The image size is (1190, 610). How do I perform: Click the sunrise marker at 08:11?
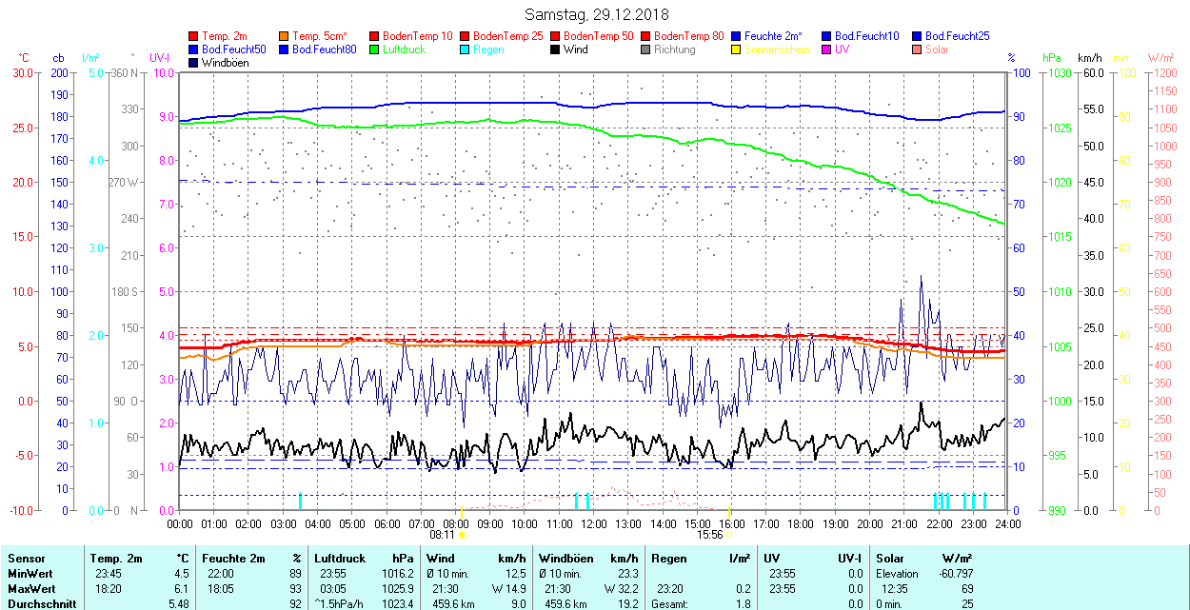click(x=462, y=535)
